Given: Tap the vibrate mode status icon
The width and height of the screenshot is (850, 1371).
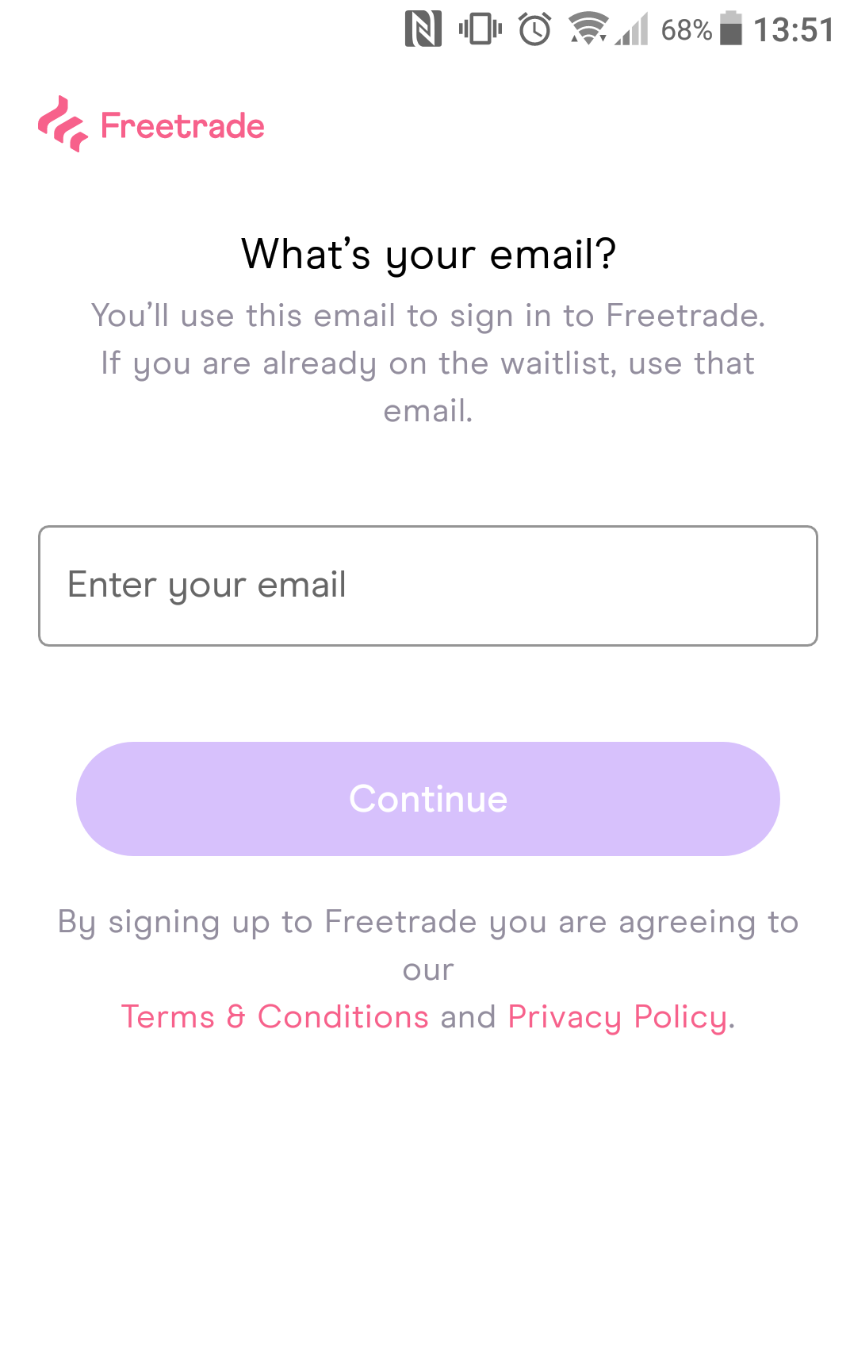Looking at the screenshot, I should tap(480, 30).
